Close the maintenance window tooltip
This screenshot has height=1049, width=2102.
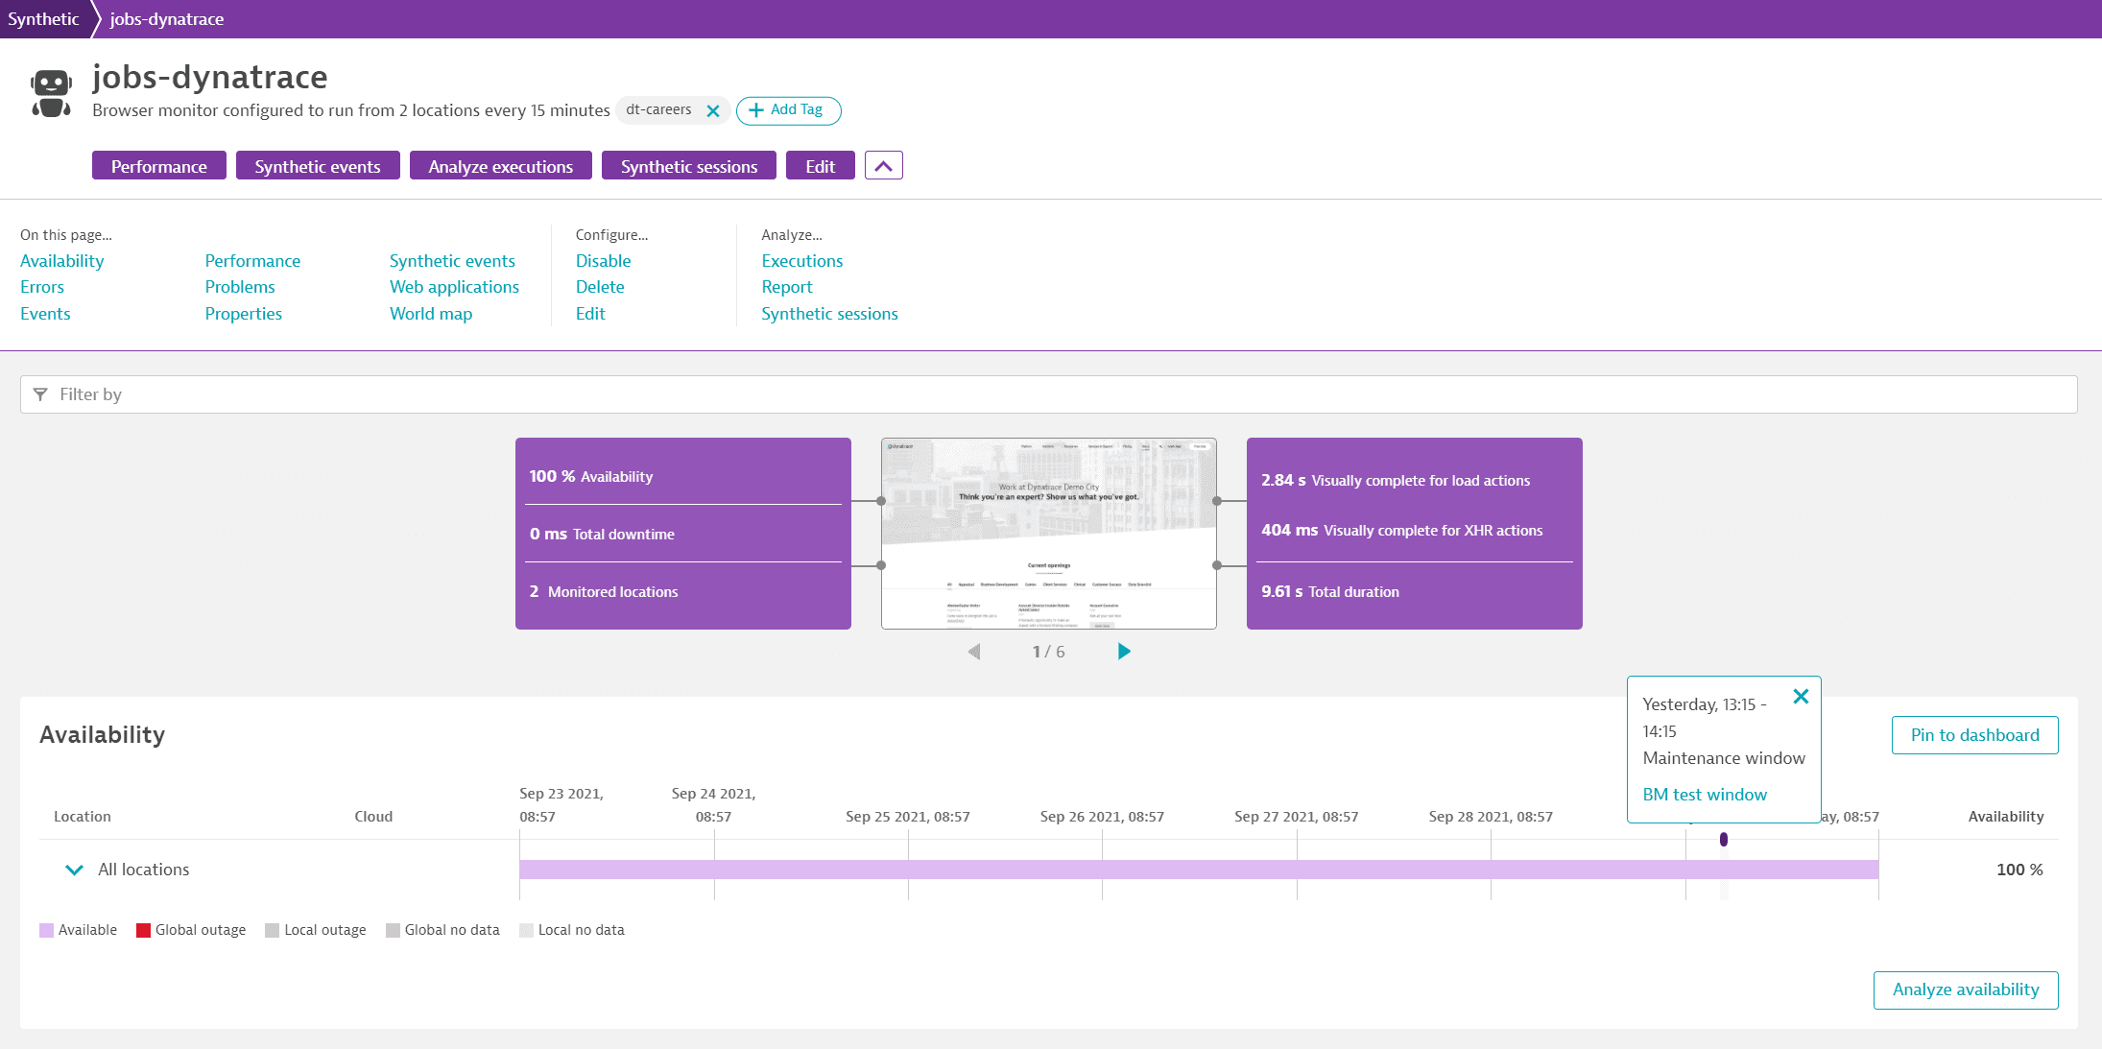[1801, 697]
